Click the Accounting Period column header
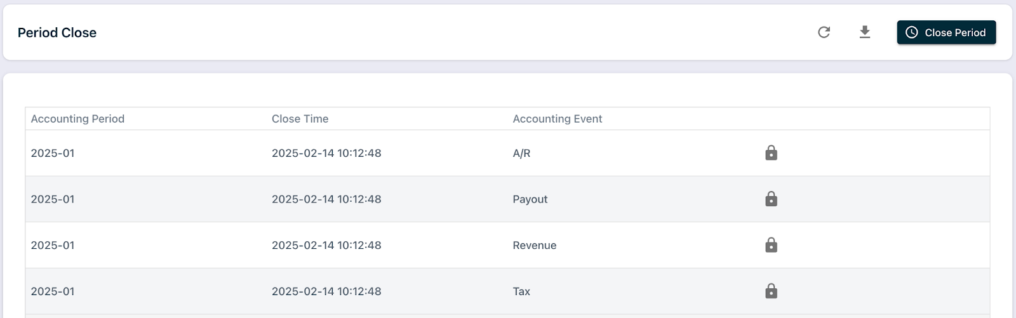Screen dimensions: 1016x318 coord(77,119)
